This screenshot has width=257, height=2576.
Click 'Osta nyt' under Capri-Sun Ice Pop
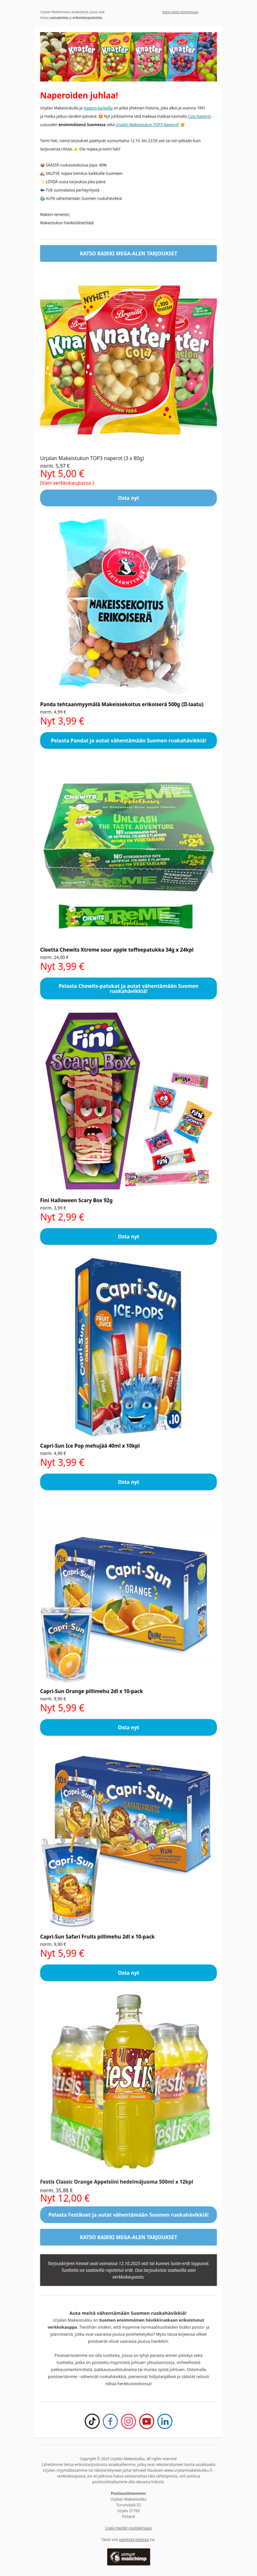(x=128, y=1482)
